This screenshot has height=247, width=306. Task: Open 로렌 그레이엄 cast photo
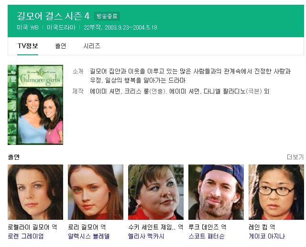click(35, 192)
